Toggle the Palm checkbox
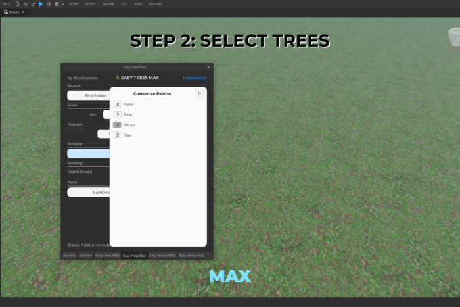Viewport: 460px width, 307px height. click(x=118, y=104)
